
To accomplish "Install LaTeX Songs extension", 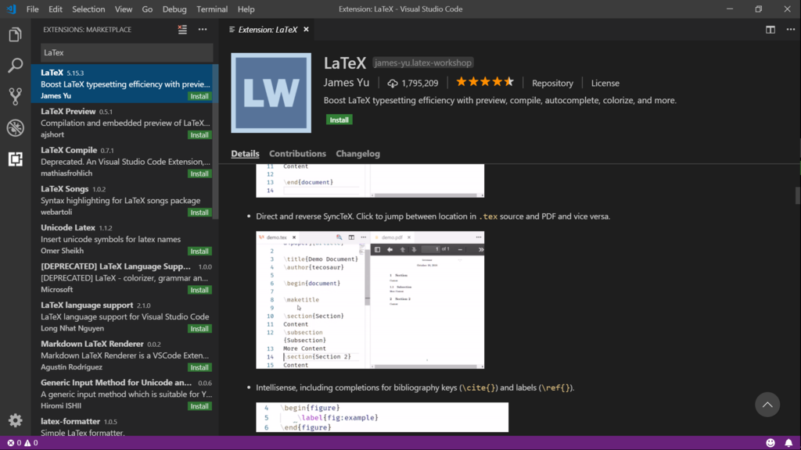I will 199,212.
